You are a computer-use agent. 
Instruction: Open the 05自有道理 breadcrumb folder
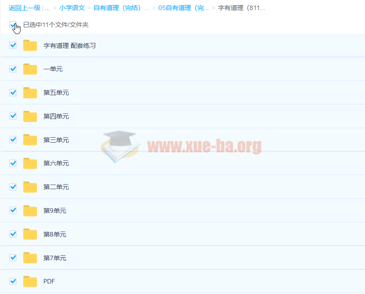coord(184,8)
